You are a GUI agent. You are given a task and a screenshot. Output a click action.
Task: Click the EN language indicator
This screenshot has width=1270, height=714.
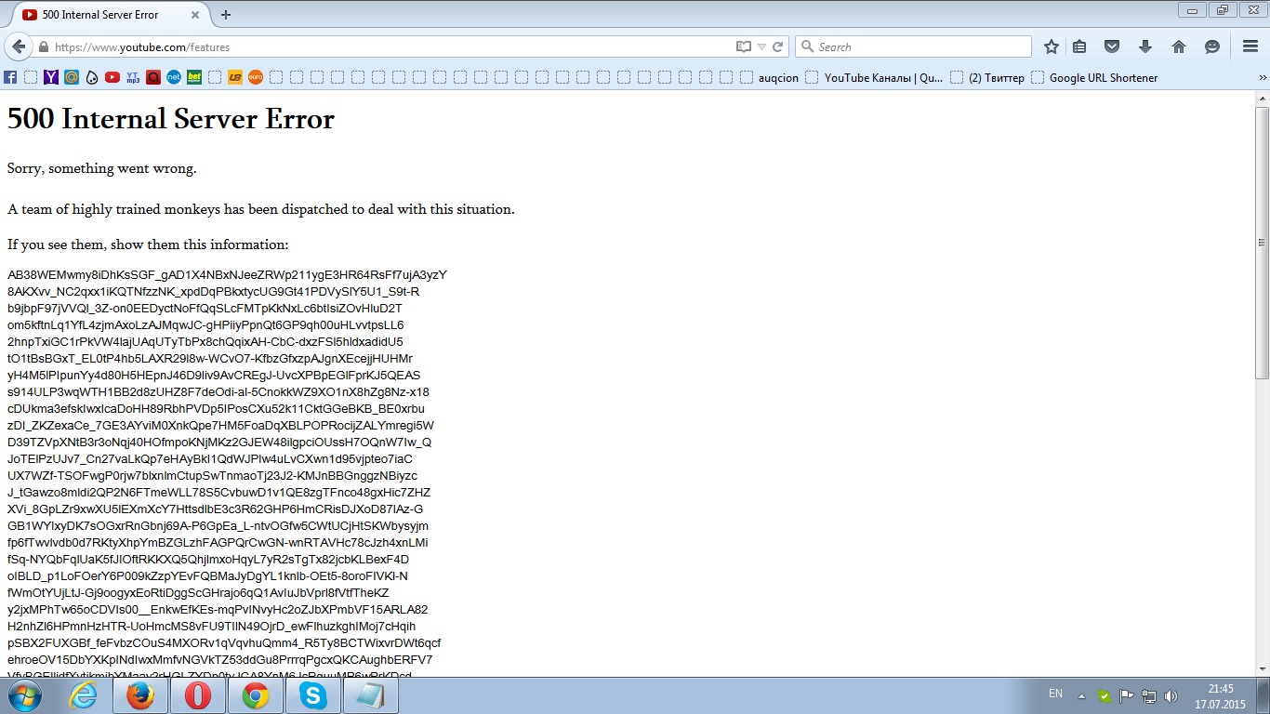tap(1055, 694)
